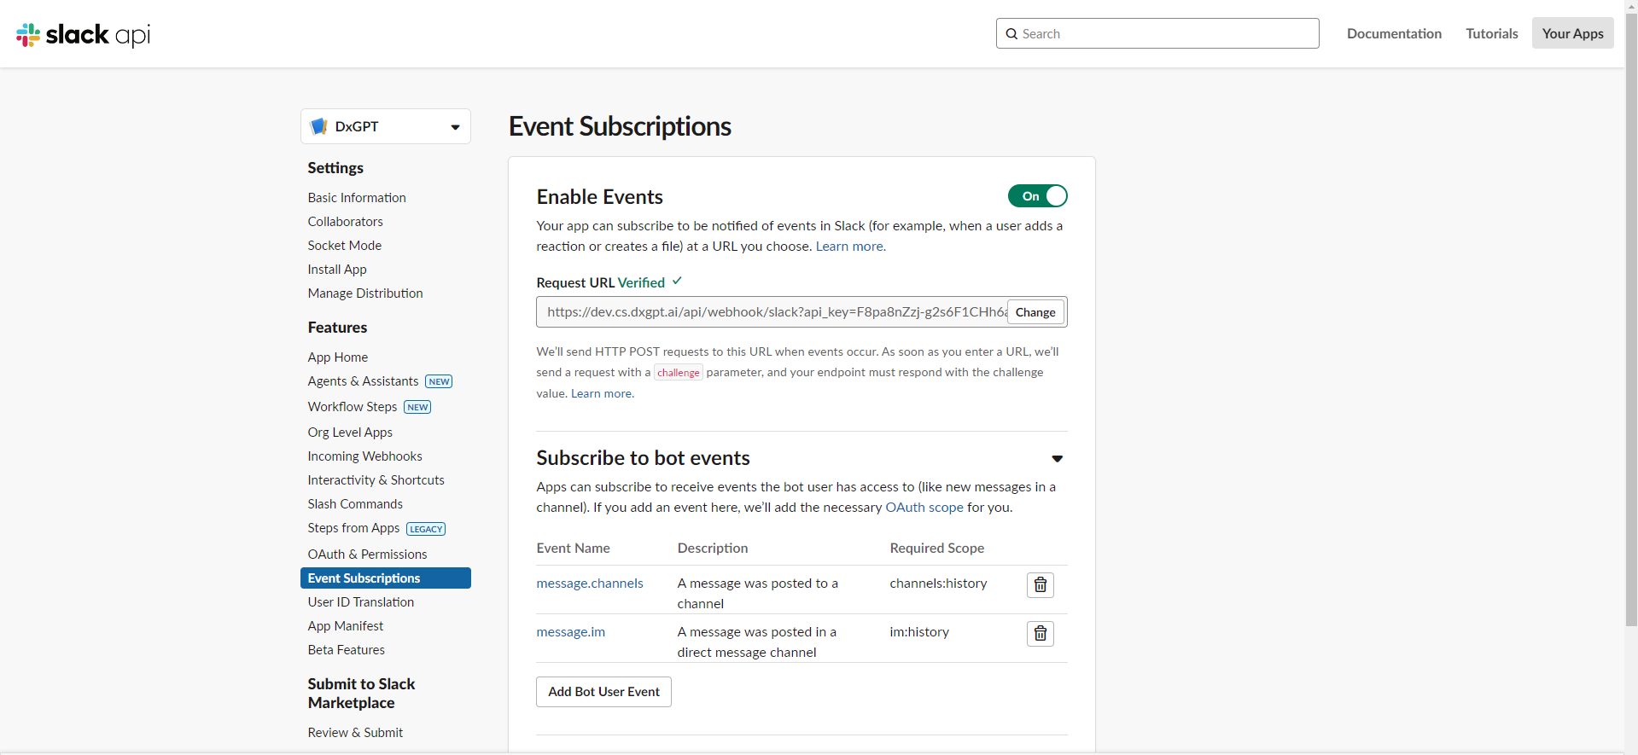Open Agents & Assistants feature
Viewport: 1638px width, 755px height.
point(364,381)
